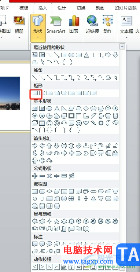Select the not-equal sign in 公式形状
This screenshot has height=272, width=140.
click(x=71, y=176)
